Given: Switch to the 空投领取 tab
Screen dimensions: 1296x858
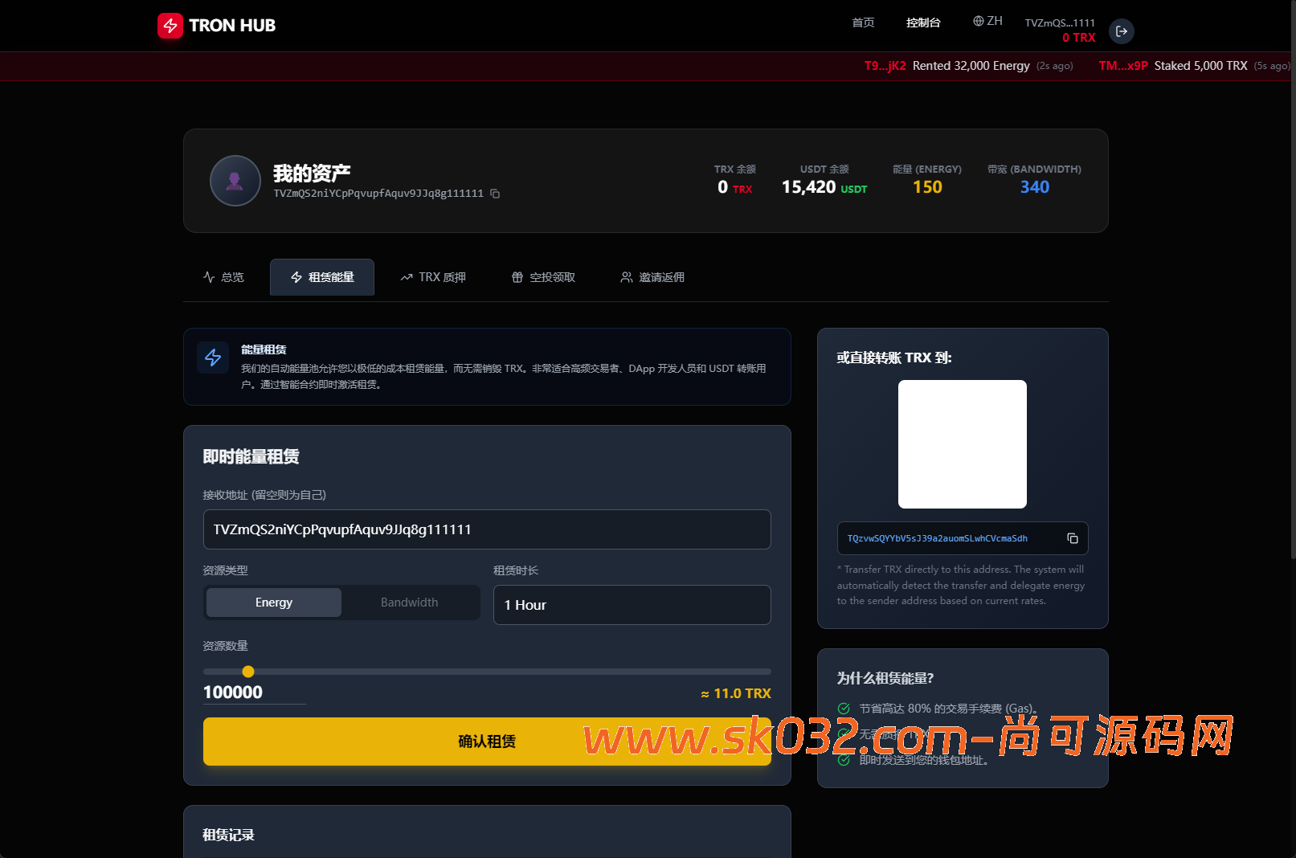Looking at the screenshot, I should click(543, 276).
